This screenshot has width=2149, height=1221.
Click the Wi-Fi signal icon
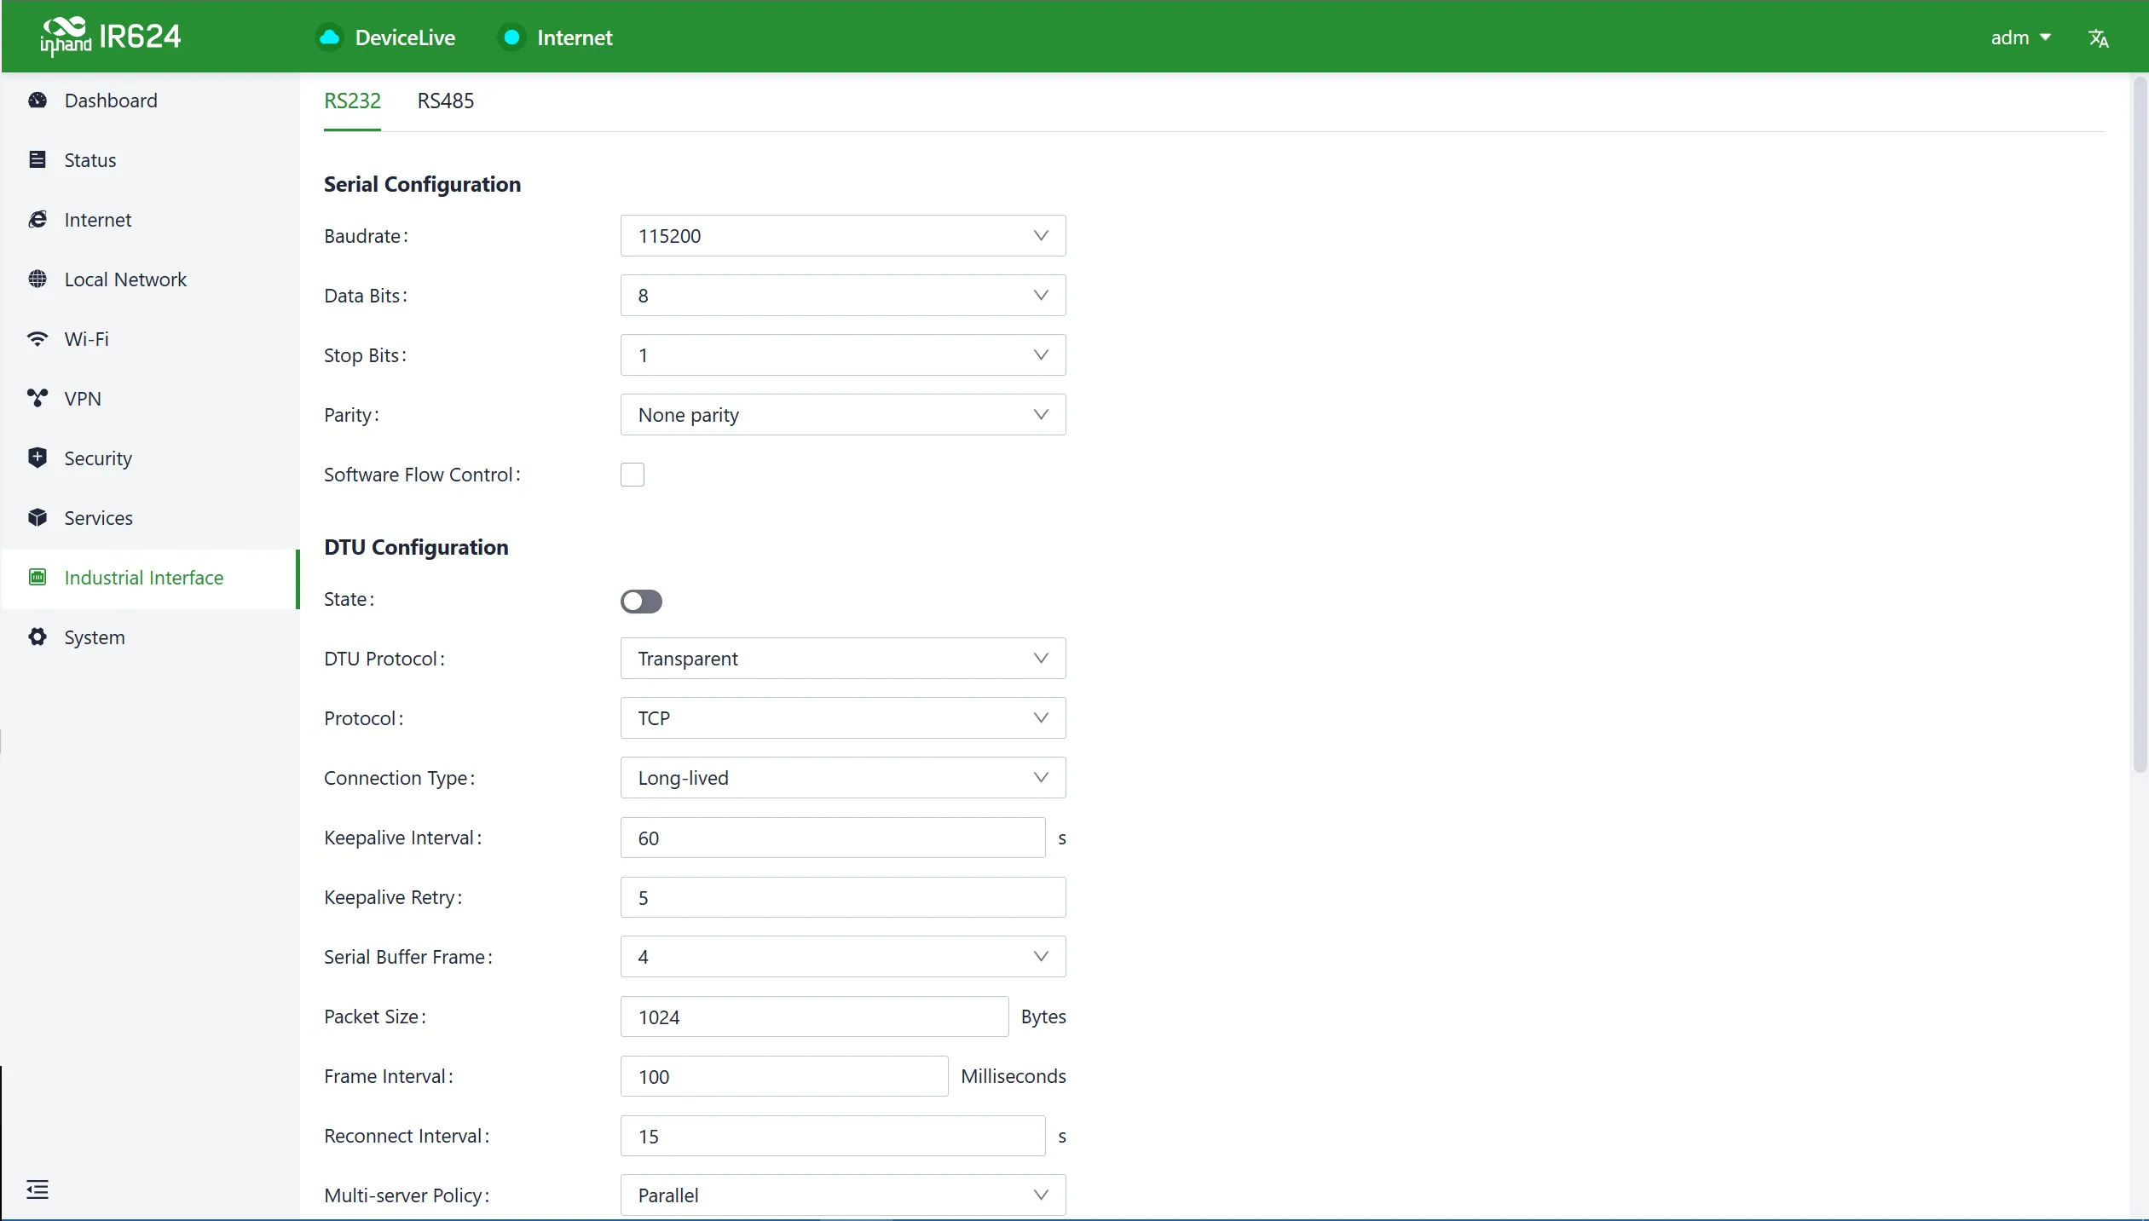(38, 339)
